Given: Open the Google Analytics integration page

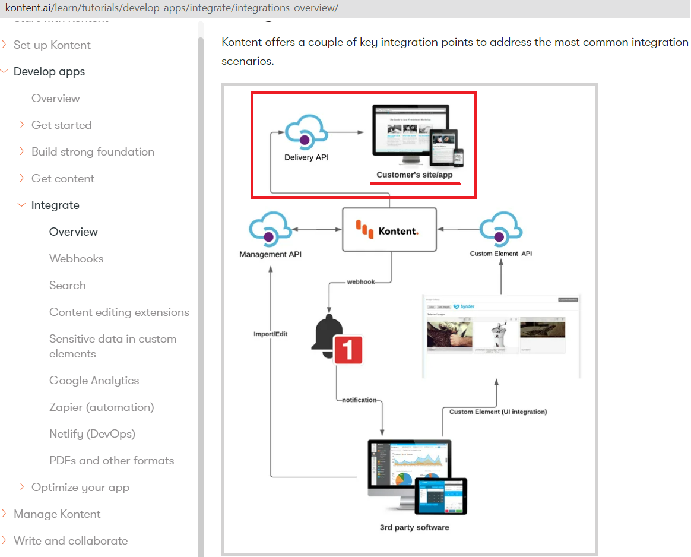Looking at the screenshot, I should pos(94,380).
